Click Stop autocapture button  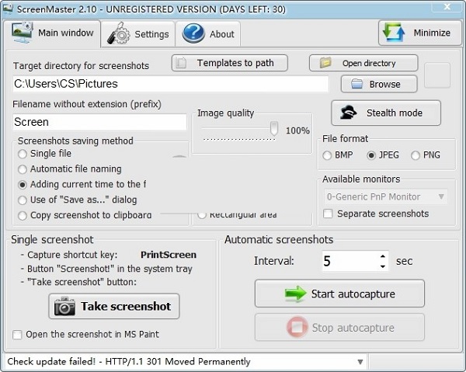click(x=339, y=328)
